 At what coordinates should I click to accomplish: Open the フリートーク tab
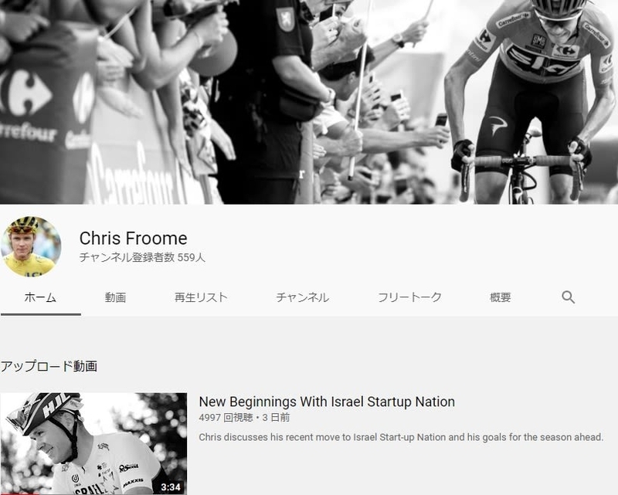coord(409,297)
